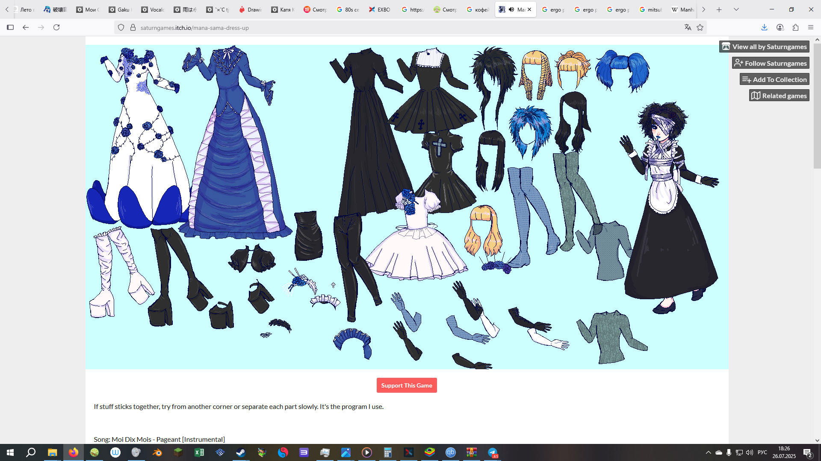Open Related games link
The image size is (821, 461).
pyautogui.click(x=779, y=96)
